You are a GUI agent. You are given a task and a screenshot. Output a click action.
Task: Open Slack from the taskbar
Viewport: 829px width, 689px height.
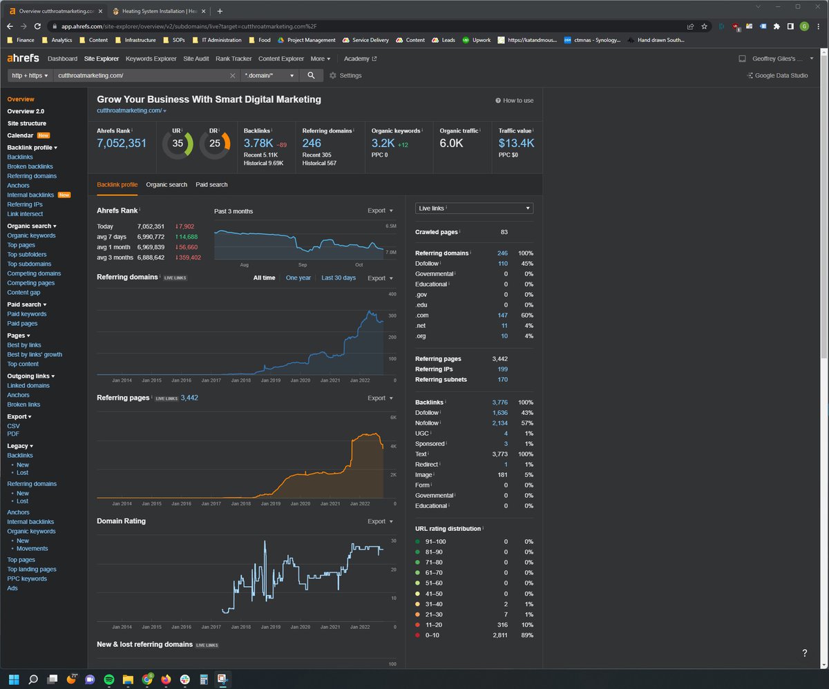[x=184, y=679]
